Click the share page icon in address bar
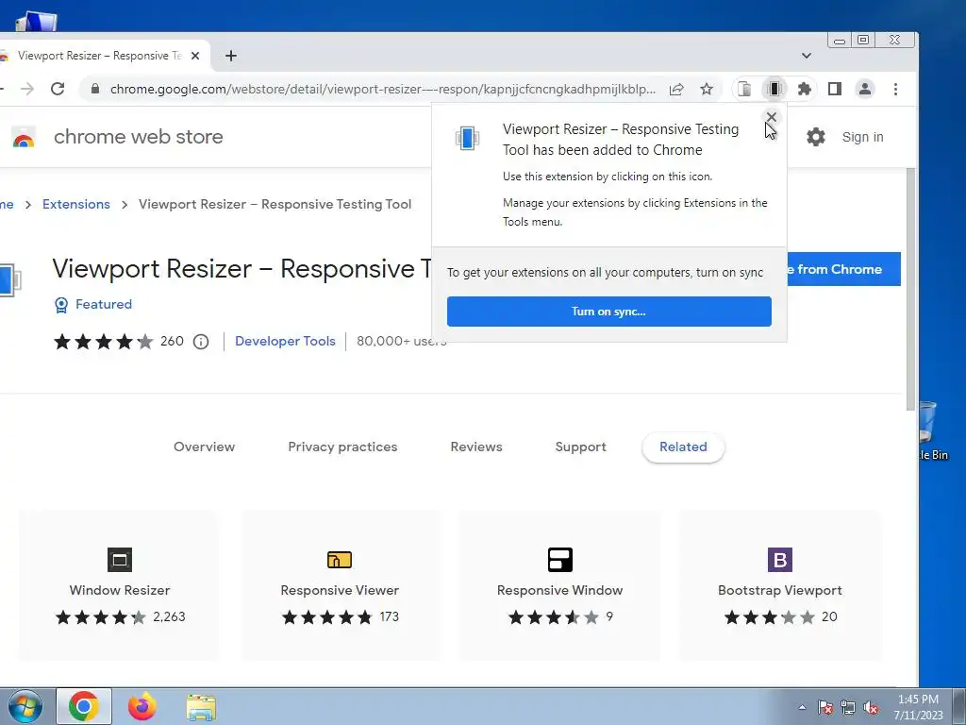This screenshot has width=966, height=725. tap(676, 89)
